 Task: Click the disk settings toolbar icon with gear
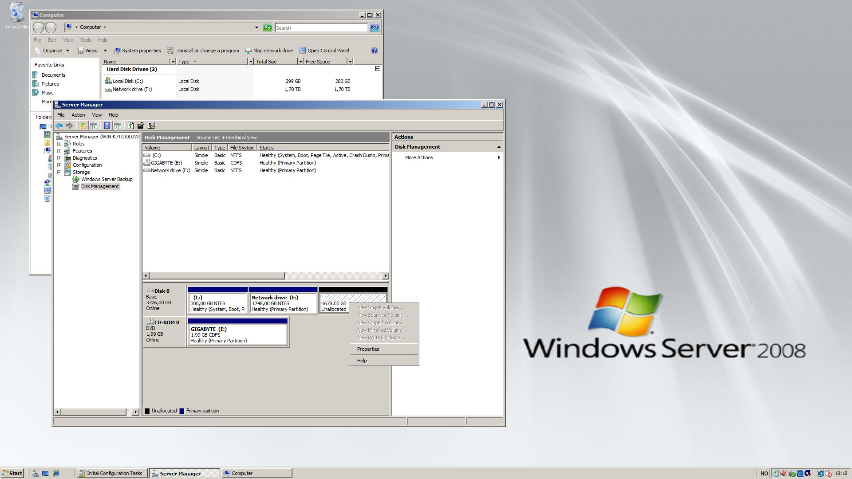151,126
